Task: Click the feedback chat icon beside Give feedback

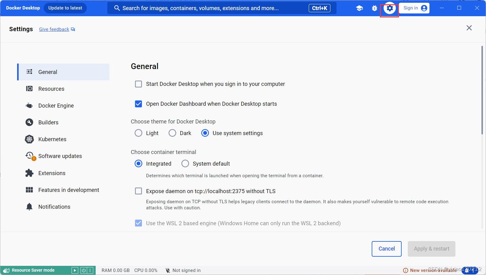Action: click(x=73, y=29)
